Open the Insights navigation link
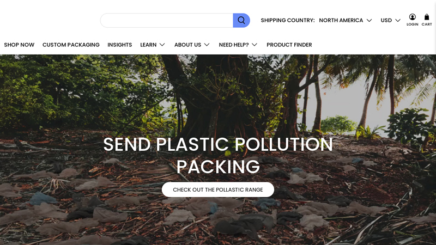 click(120, 45)
